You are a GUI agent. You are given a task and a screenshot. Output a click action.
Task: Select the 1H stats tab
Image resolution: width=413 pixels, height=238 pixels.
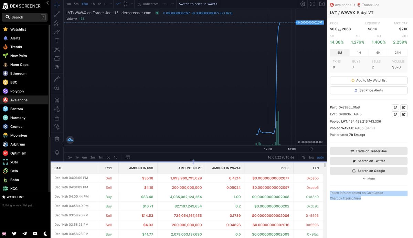[359, 53]
